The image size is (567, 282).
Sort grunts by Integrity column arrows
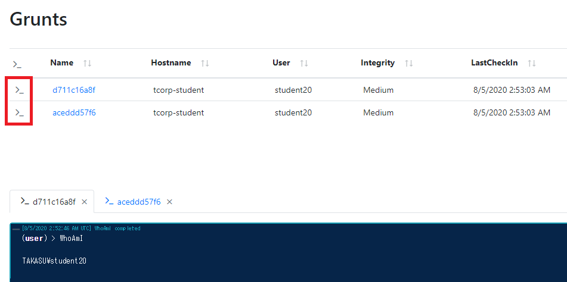click(x=409, y=64)
